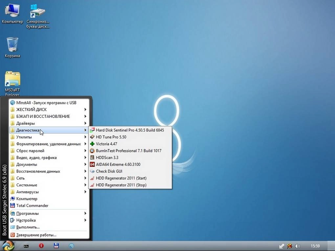Click the clock showing 15:59
The width and height of the screenshot is (335, 251).
click(315, 246)
